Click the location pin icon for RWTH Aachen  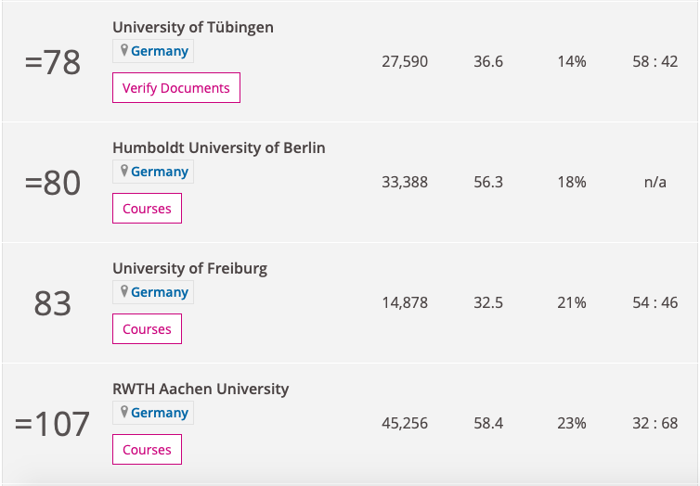tap(123, 413)
